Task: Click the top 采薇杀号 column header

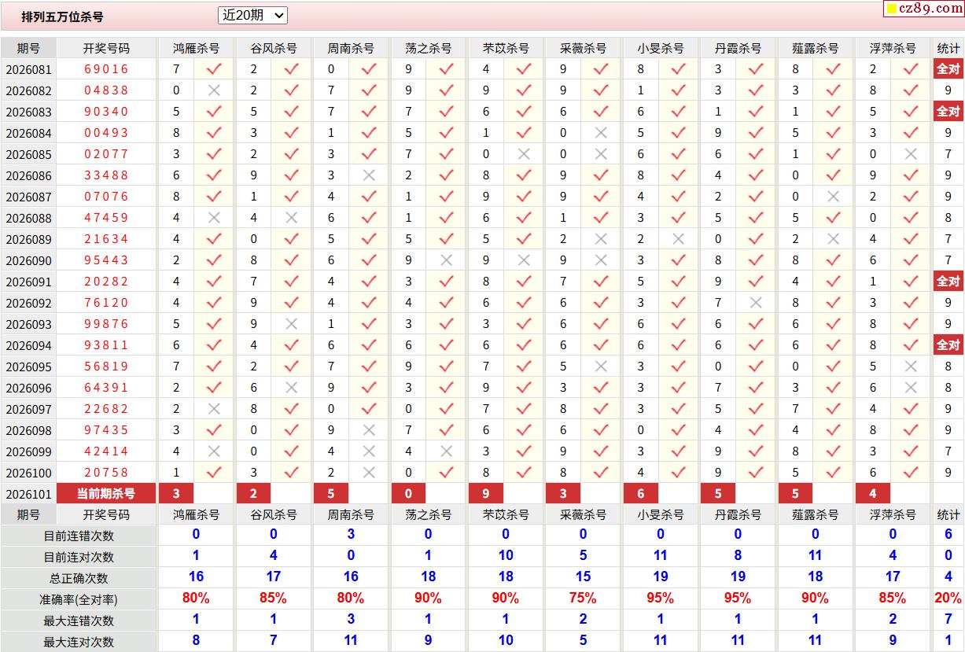Action: pos(583,48)
